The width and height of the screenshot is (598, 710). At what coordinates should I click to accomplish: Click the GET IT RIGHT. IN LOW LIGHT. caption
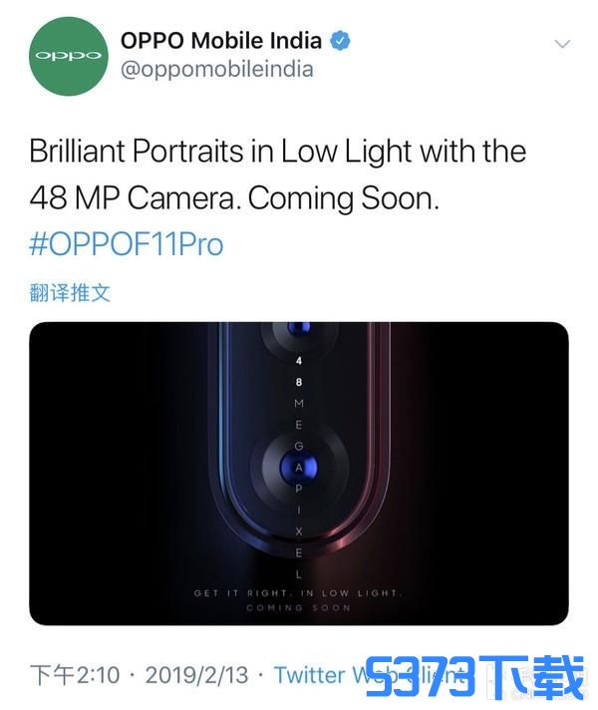pyautogui.click(x=298, y=593)
